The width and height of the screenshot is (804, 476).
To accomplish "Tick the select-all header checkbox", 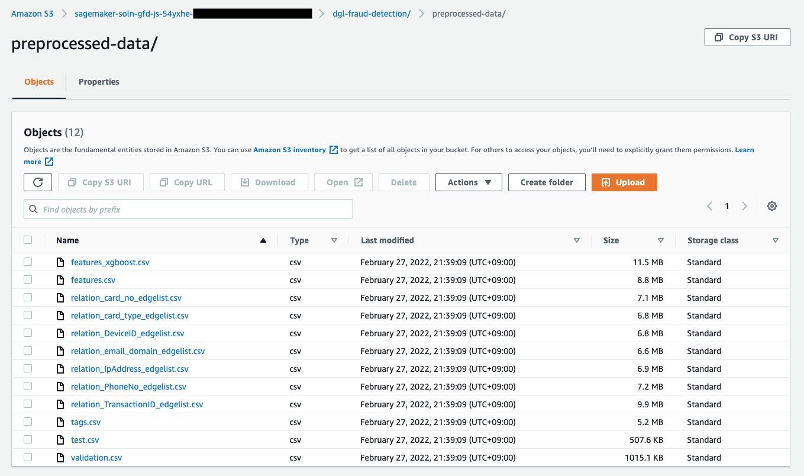I will point(28,240).
